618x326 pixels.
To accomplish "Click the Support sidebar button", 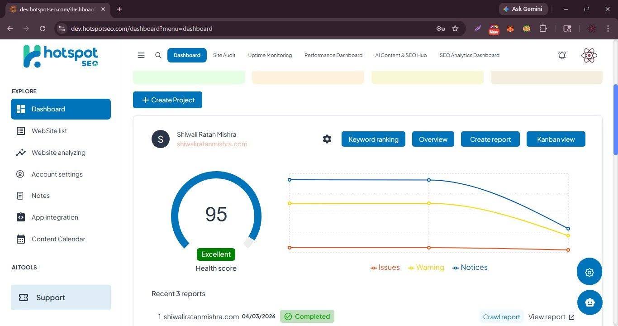I will coord(61,297).
